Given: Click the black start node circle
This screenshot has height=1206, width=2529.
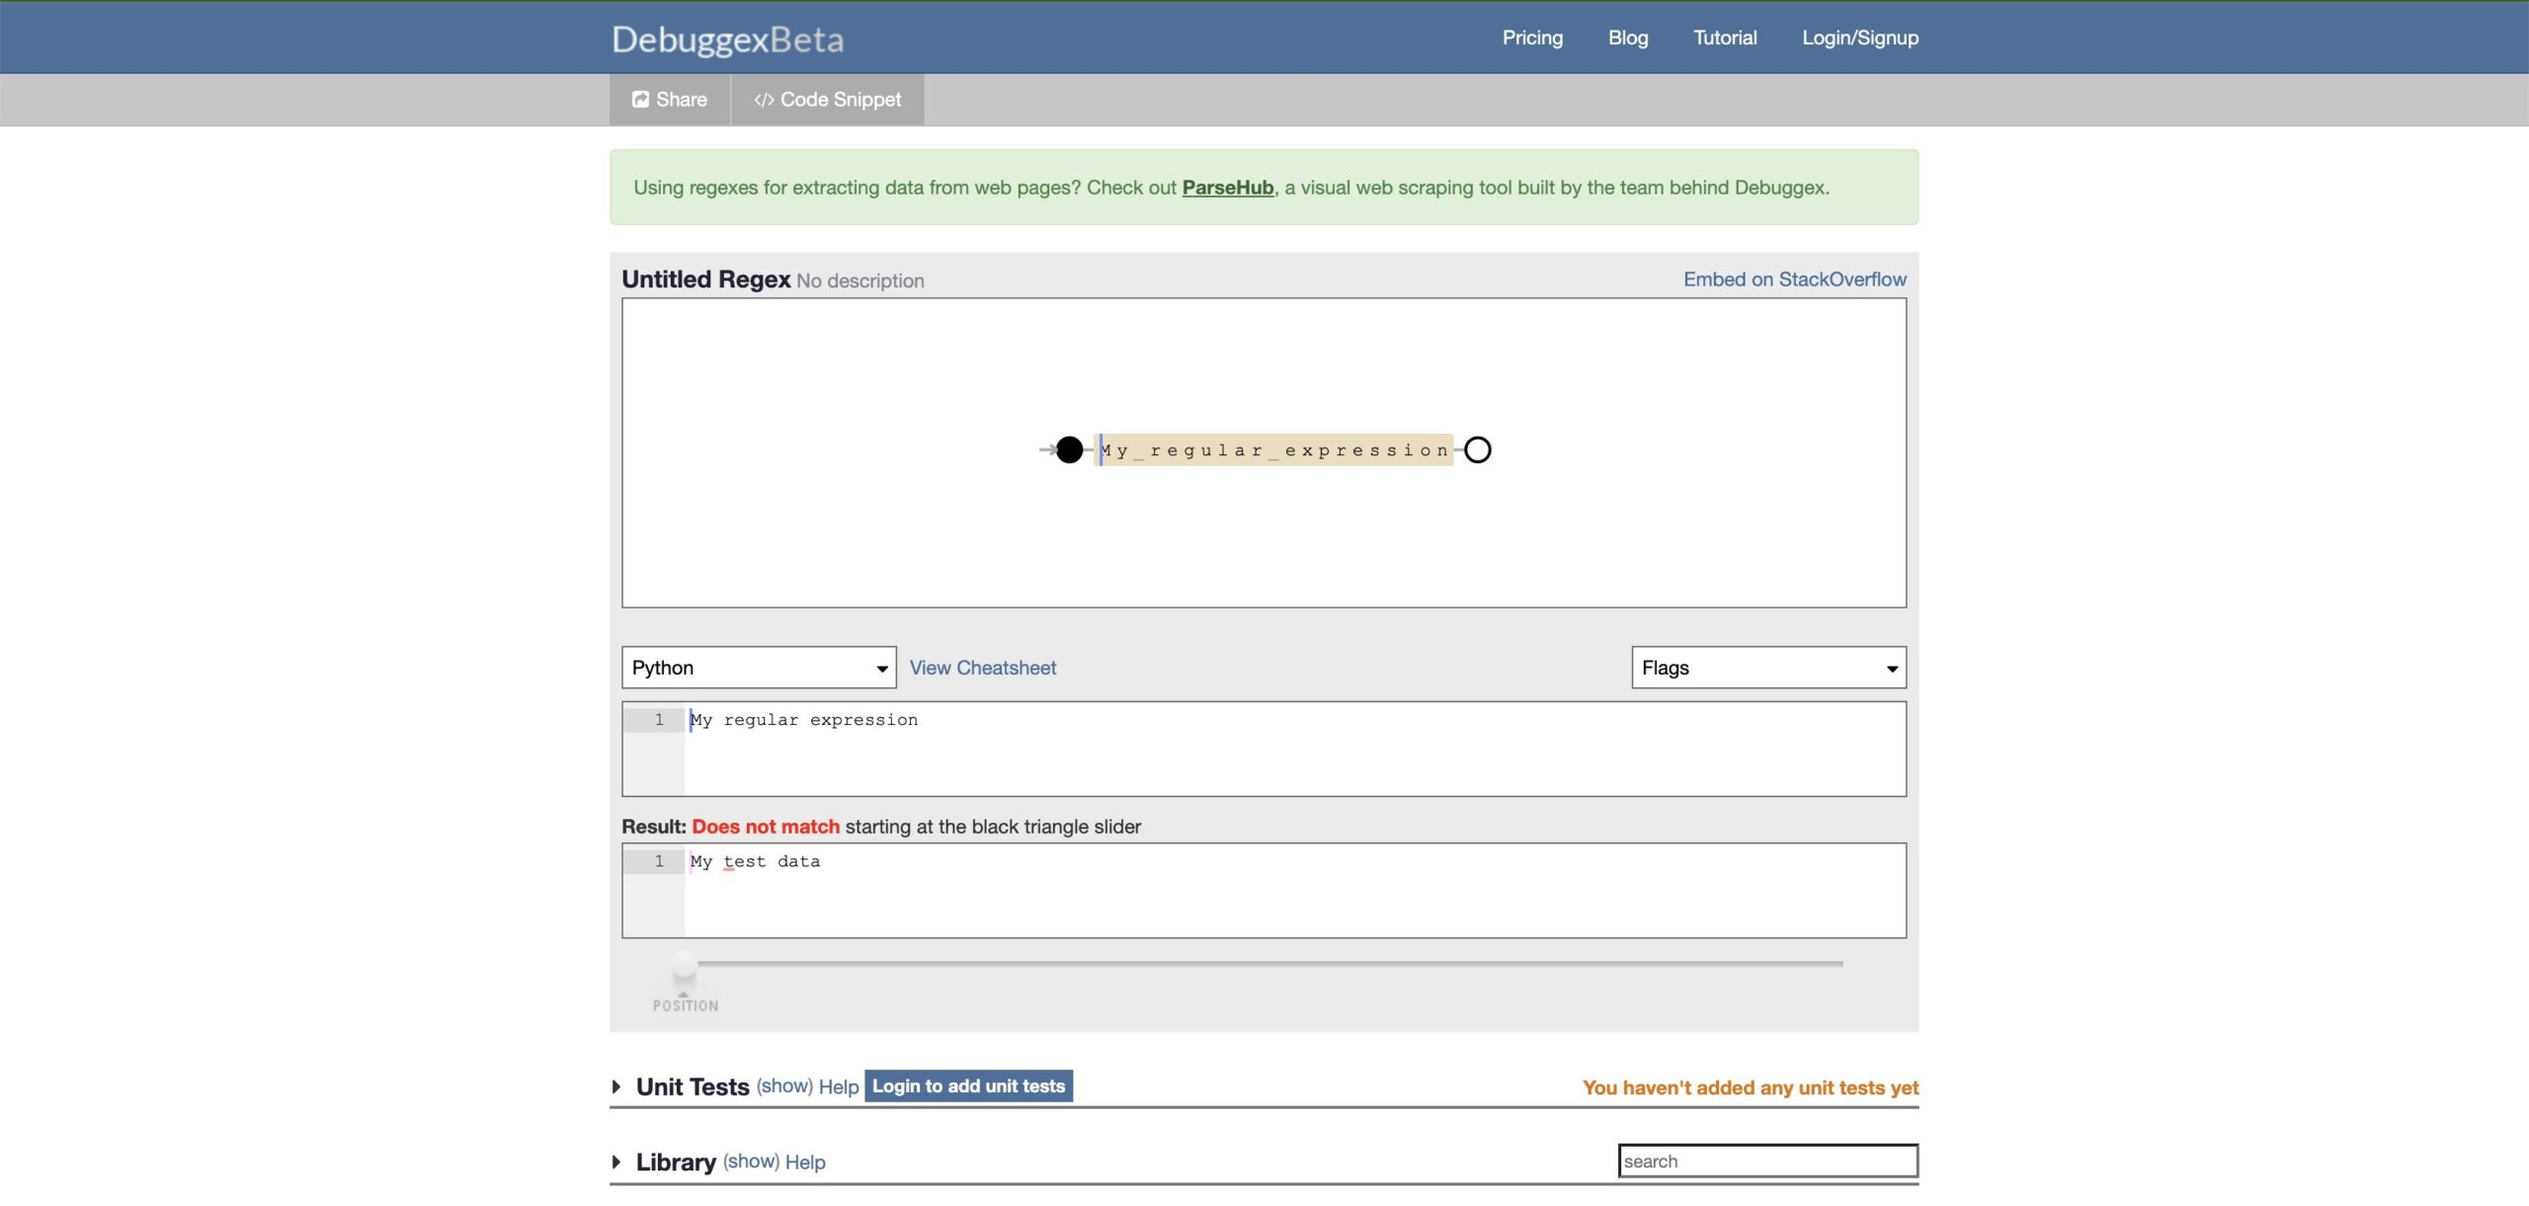Looking at the screenshot, I should (x=1069, y=450).
